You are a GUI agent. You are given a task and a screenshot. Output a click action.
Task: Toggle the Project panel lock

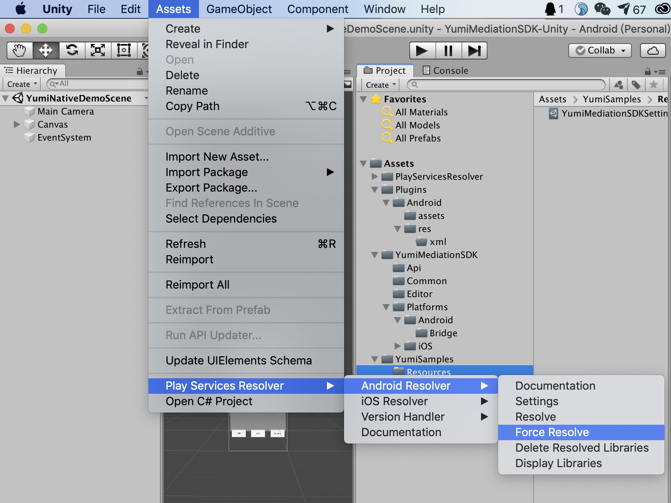[x=647, y=71]
